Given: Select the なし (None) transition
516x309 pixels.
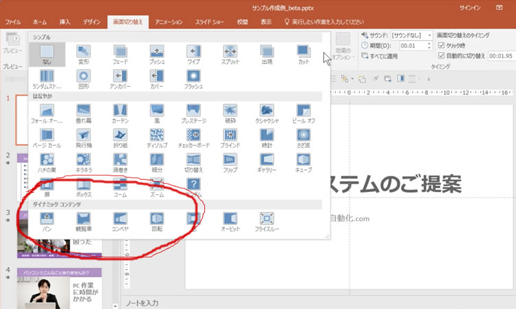Looking at the screenshot, I should [x=47, y=54].
